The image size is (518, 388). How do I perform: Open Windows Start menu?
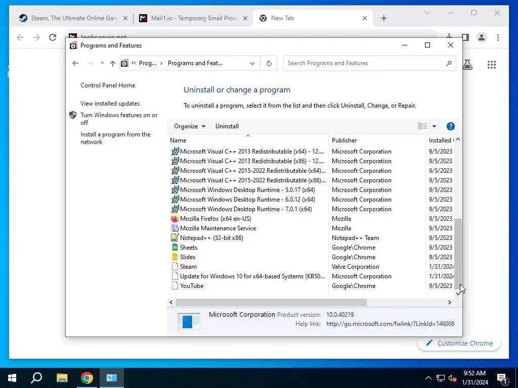point(12,378)
